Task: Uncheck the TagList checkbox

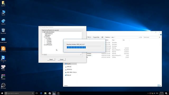Action: 46,35
